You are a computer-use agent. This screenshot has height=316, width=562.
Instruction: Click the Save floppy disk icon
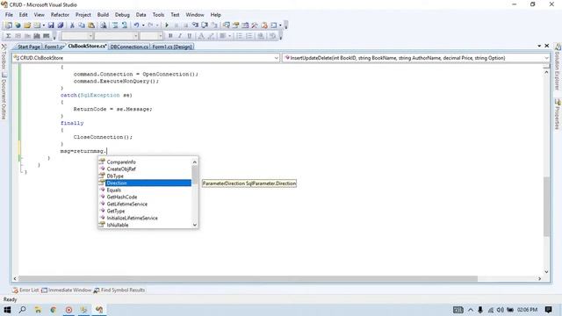point(51,25)
